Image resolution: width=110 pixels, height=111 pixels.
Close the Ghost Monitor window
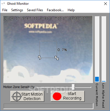[106, 4]
